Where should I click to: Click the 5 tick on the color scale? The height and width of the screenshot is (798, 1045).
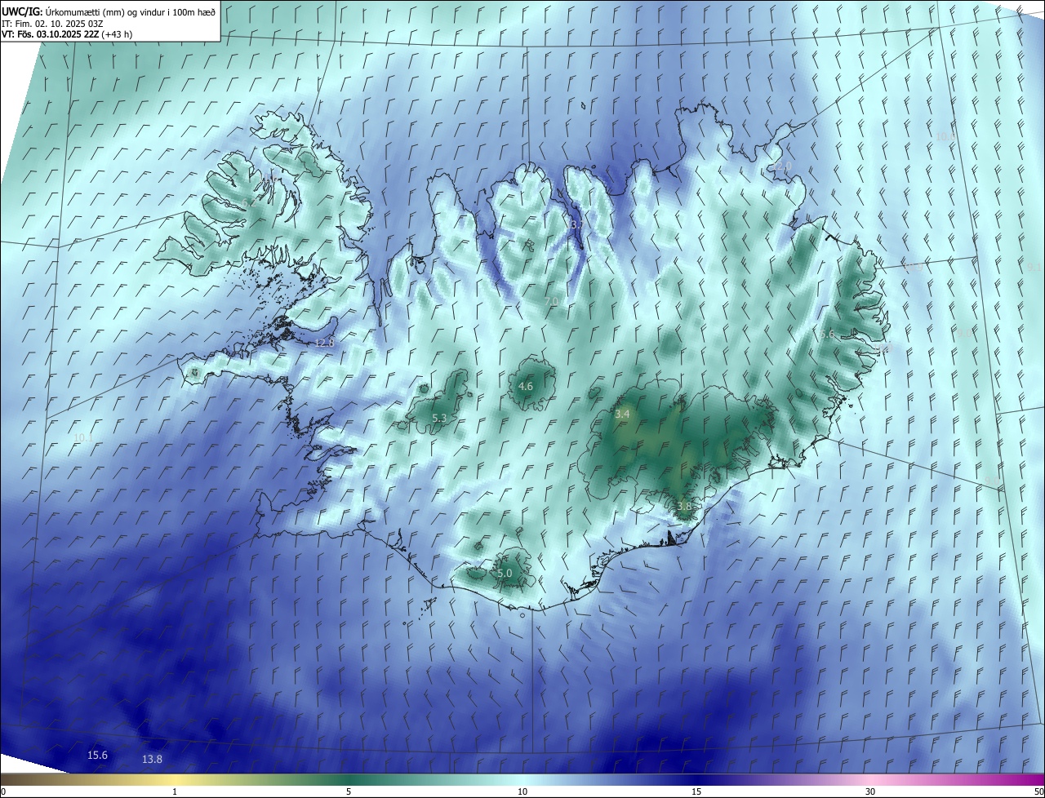click(349, 791)
